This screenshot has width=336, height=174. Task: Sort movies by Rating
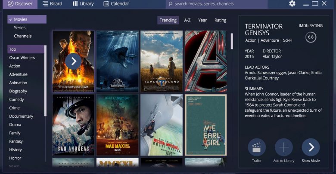pyautogui.click(x=220, y=20)
